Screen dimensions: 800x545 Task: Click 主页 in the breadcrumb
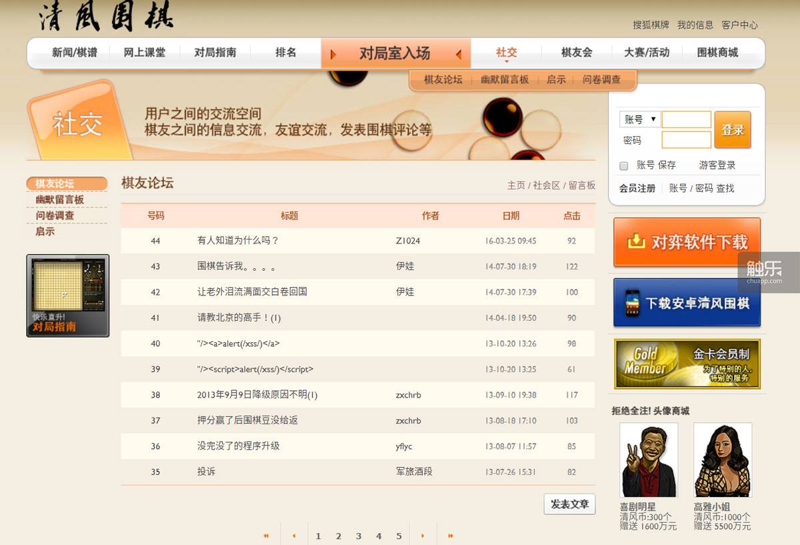(516, 185)
